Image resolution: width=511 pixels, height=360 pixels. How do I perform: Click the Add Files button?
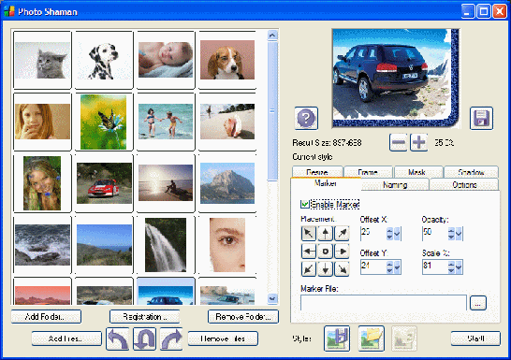pos(66,338)
